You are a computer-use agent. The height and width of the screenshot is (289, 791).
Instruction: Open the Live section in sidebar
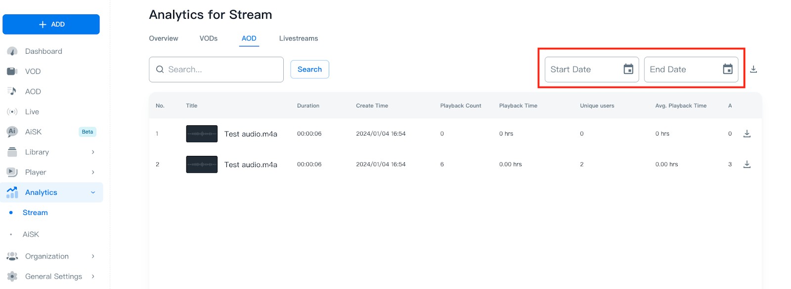coord(32,112)
